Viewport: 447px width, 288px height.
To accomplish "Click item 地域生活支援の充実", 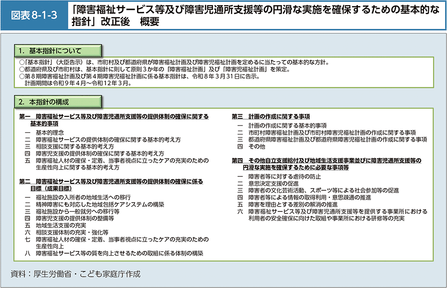I will (61, 225).
